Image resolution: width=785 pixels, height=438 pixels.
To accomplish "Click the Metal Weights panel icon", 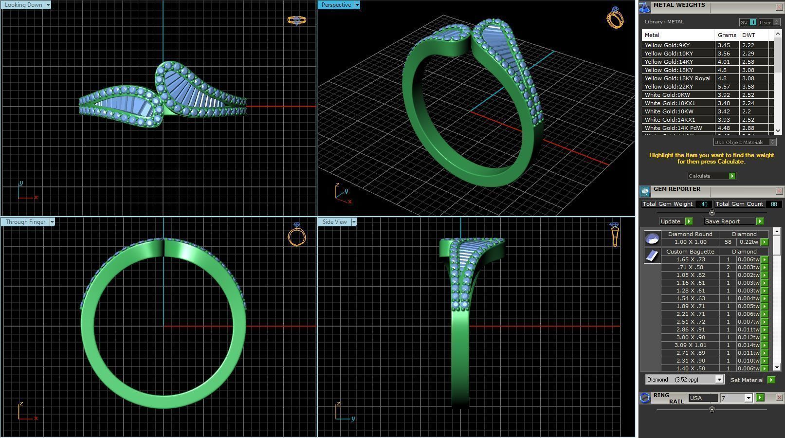I will point(645,7).
